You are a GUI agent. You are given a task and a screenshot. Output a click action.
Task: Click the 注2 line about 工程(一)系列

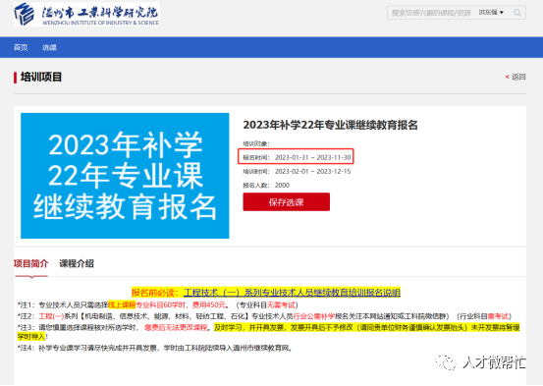(x=264, y=316)
